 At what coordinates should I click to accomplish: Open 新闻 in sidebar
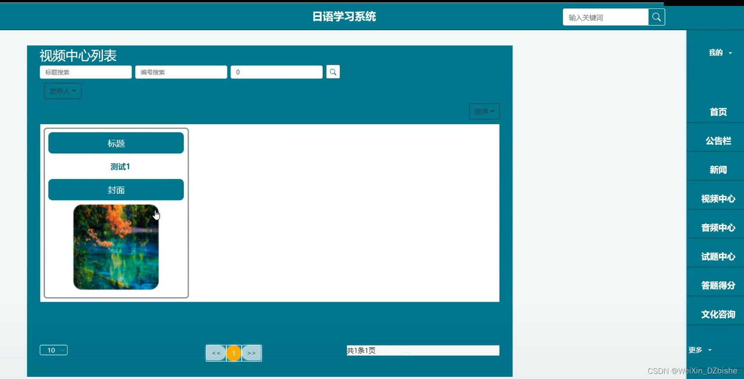718,170
